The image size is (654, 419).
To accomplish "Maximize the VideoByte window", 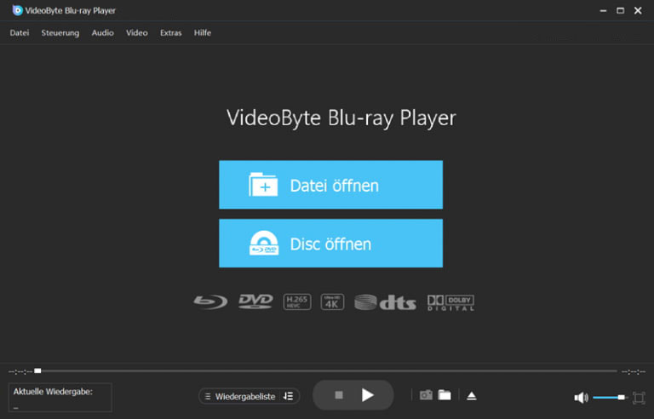I will 621,10.
